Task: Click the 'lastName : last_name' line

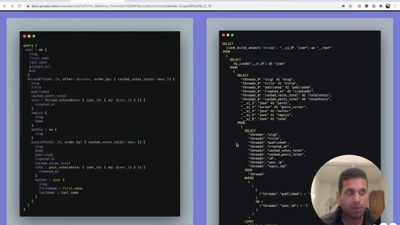Action: pyautogui.click(x=59, y=192)
